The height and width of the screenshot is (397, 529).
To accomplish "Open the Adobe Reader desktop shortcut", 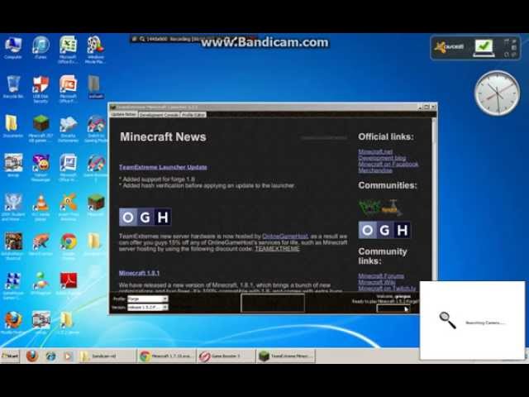I will click(x=68, y=285).
